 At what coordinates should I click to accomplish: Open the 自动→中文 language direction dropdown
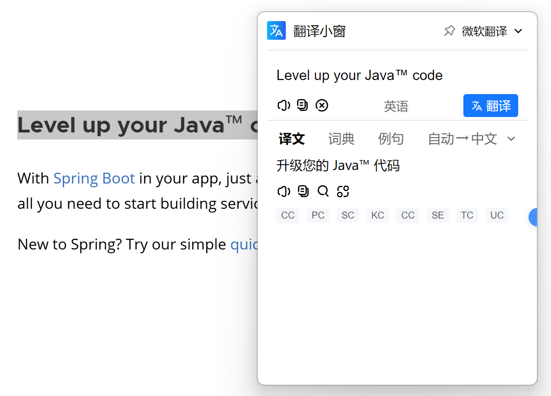tap(471, 139)
